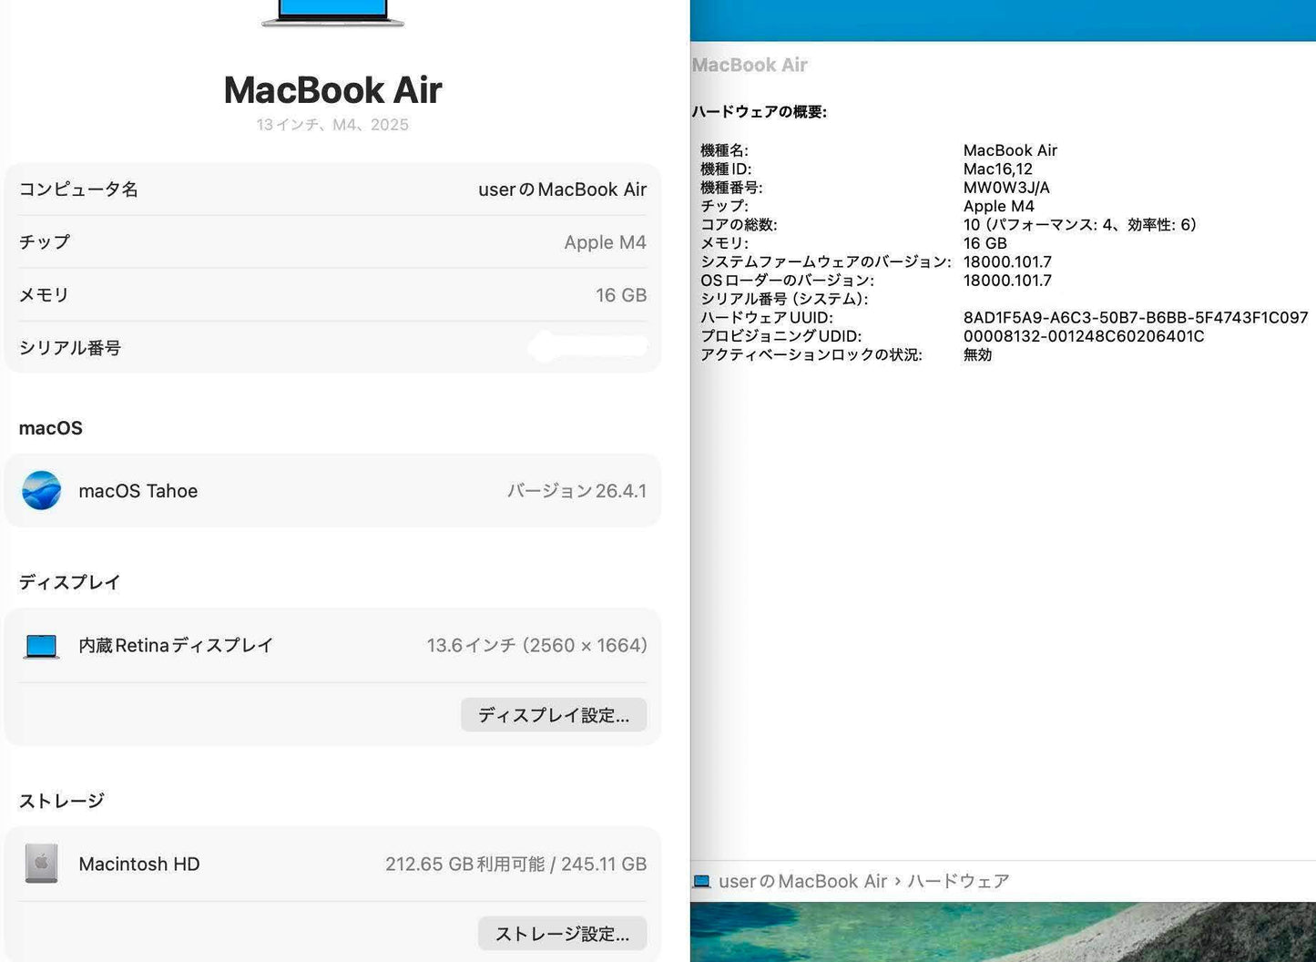Click the 機種名 value MacBook Air
The height and width of the screenshot is (962, 1316).
click(x=1010, y=150)
